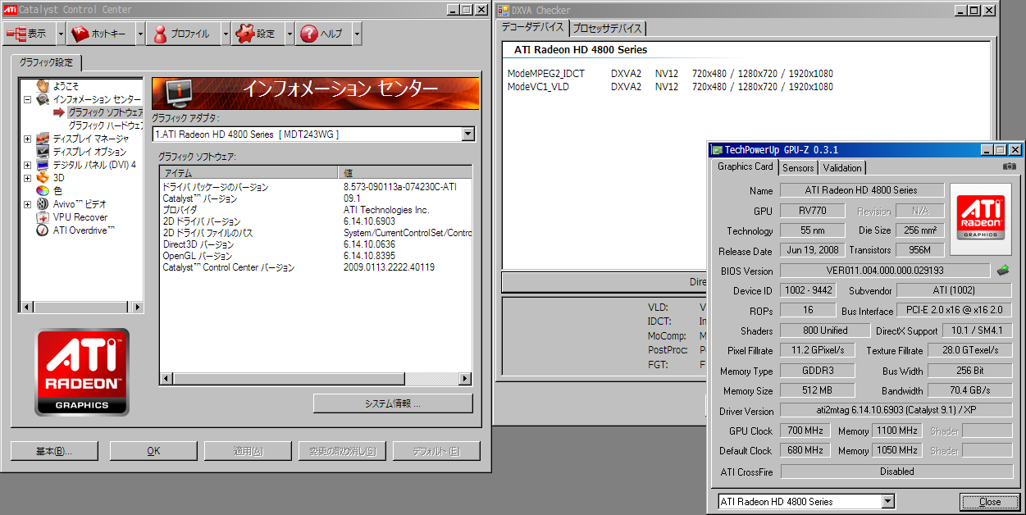Click the DXVA Checker title bar icon
Screen dimensions: 1026x515
[x=504, y=10]
